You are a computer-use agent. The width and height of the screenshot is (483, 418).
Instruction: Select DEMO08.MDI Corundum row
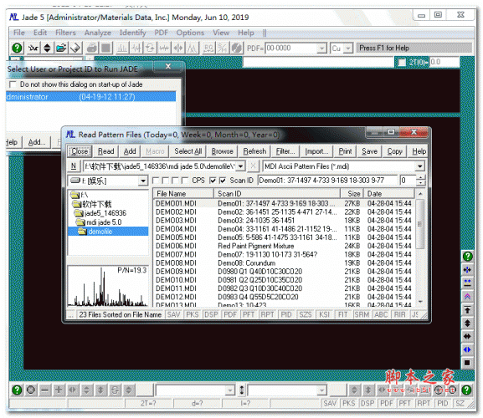(284, 263)
